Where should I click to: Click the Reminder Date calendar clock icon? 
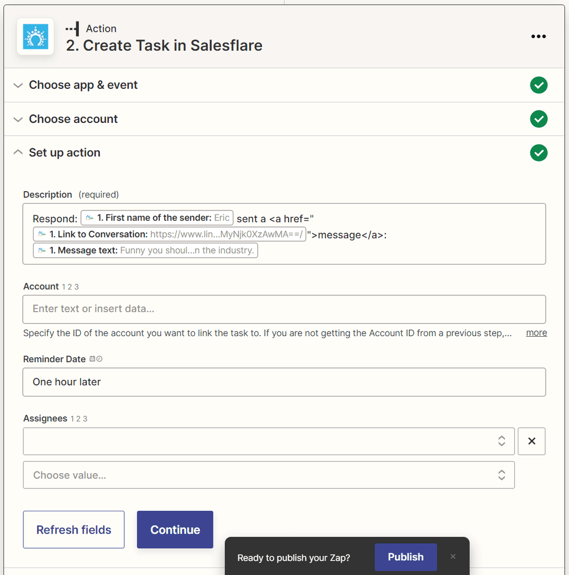96,359
